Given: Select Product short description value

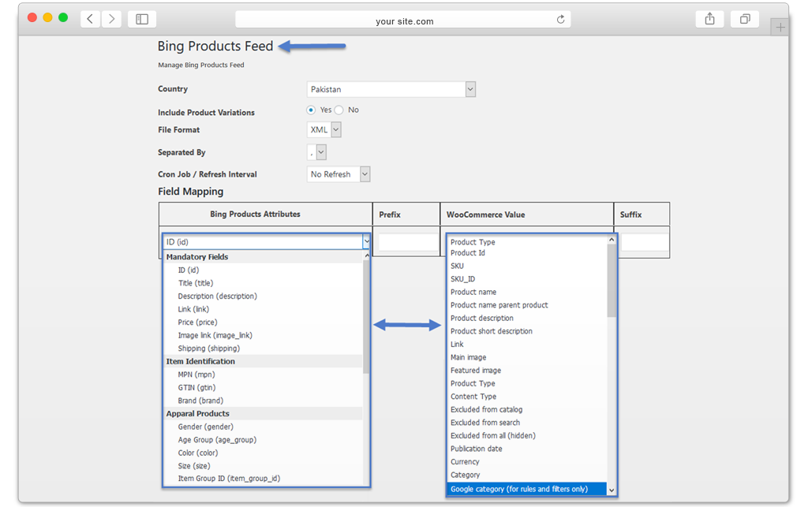Looking at the screenshot, I should (x=491, y=331).
